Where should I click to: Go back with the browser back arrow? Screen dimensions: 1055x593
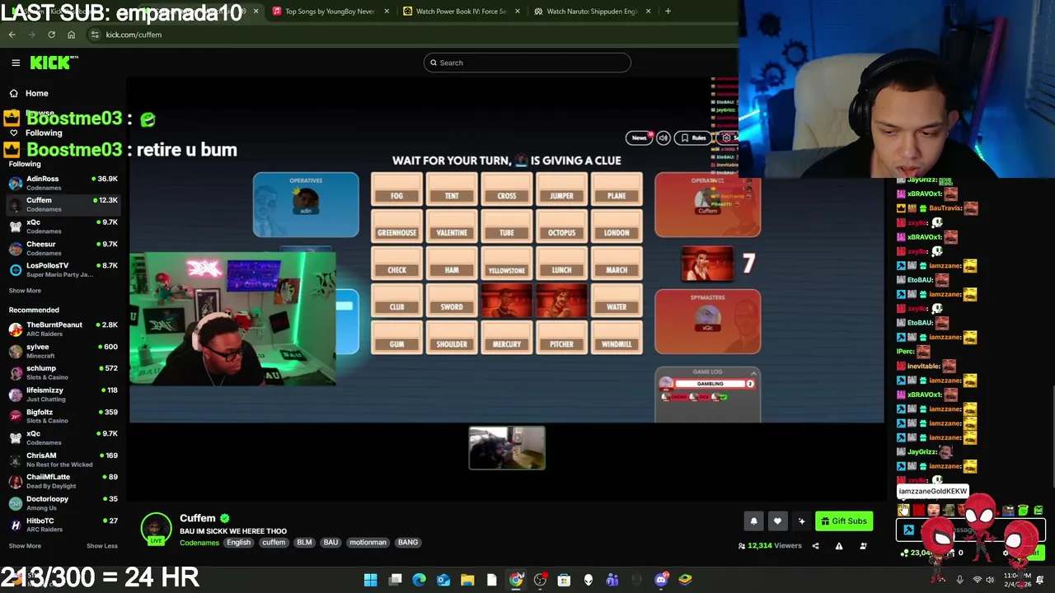12,35
